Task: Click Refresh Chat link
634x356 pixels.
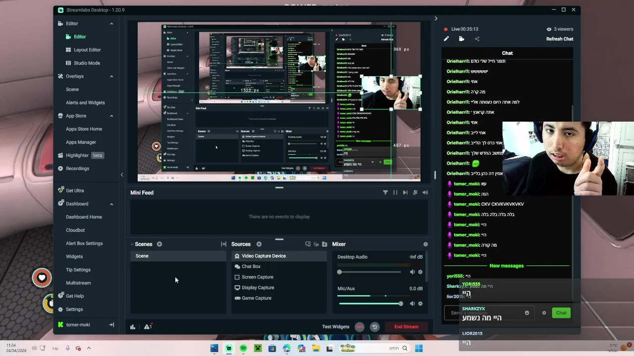Action: (x=560, y=39)
